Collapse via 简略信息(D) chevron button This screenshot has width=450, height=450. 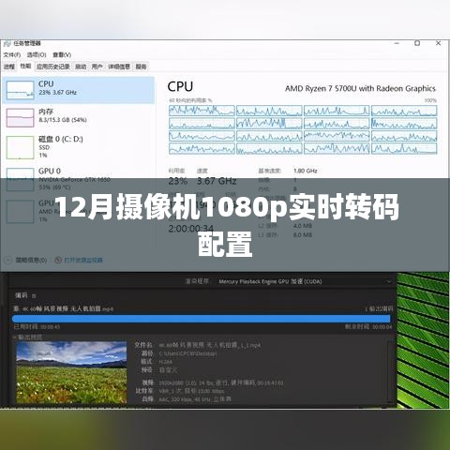(x=8, y=260)
